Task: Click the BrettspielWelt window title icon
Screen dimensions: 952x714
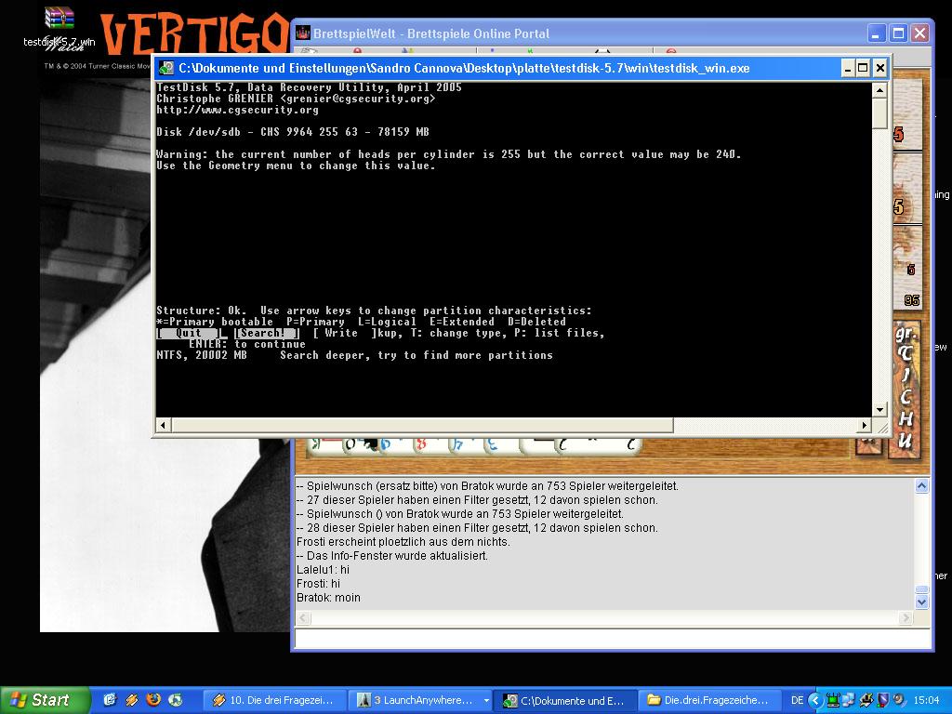Action: click(x=303, y=33)
